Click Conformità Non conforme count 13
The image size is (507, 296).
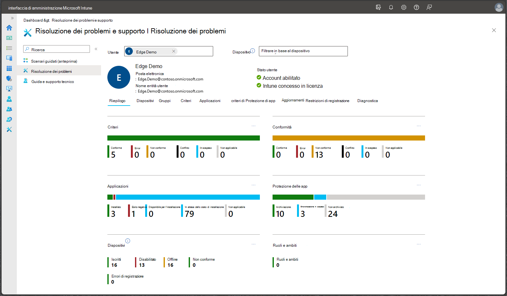click(319, 155)
